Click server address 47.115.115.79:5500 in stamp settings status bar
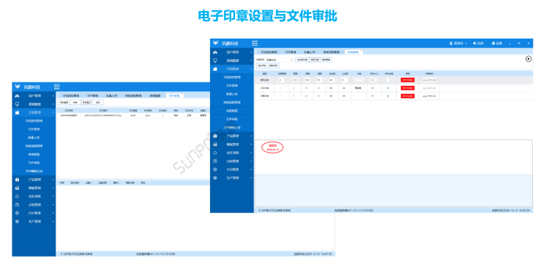Viewport: 549px width, 265px height. click(x=354, y=210)
